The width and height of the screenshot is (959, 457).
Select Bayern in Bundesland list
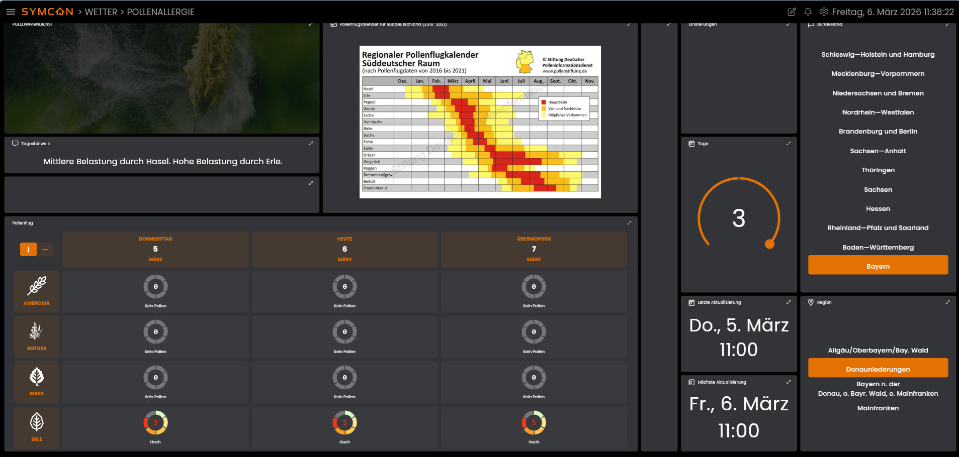click(x=878, y=266)
